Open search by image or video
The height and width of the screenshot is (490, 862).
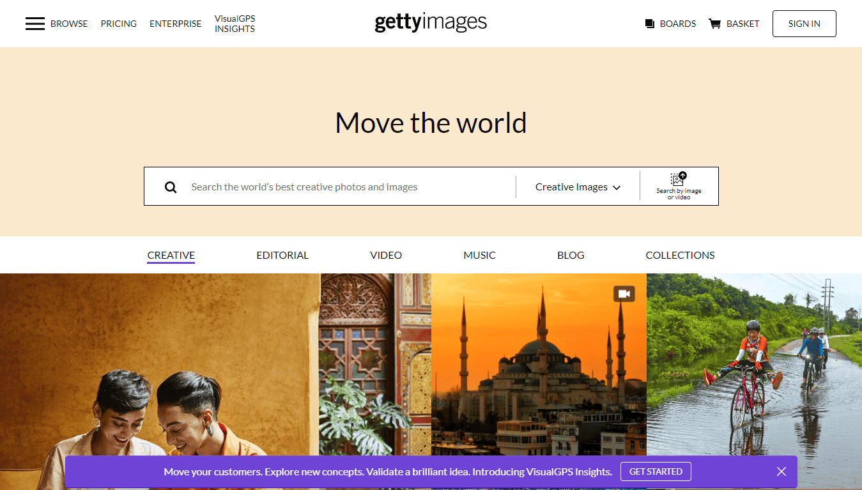678,186
